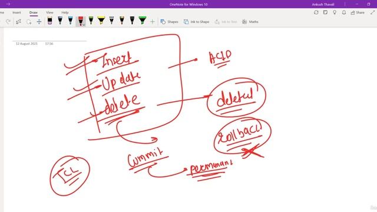Open red pen options dropdown arrow
The height and width of the screenshot is (212, 377).
click(84, 25)
